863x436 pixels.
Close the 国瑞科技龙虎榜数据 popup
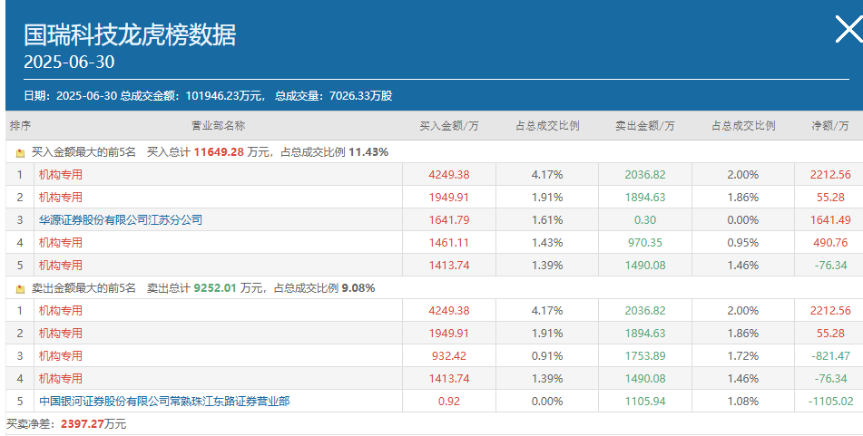click(848, 30)
